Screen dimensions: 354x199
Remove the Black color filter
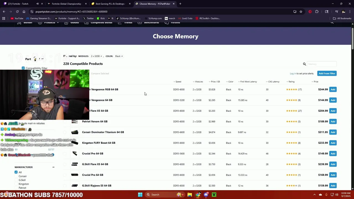tap(122, 56)
